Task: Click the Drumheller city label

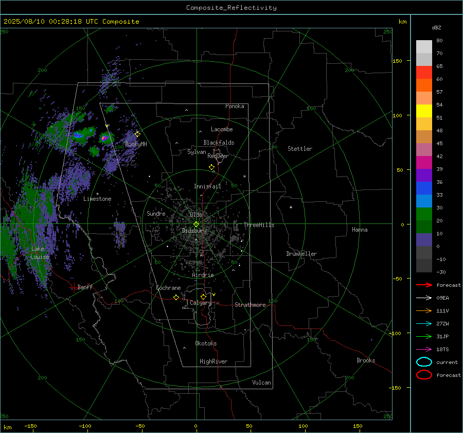Action: point(301,254)
